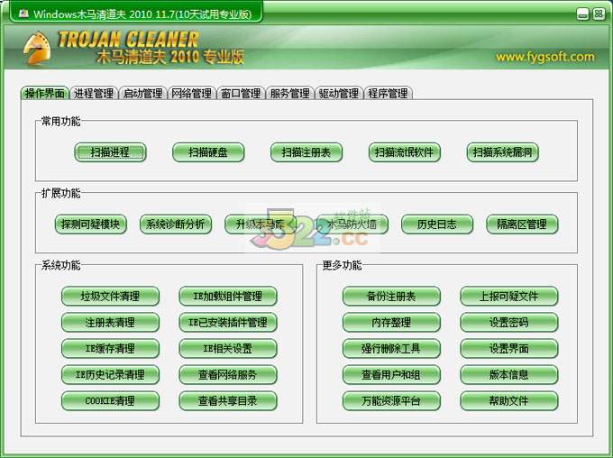Click the 设置界面 button
Image resolution: width=613 pixels, height=458 pixels.
coord(509,349)
